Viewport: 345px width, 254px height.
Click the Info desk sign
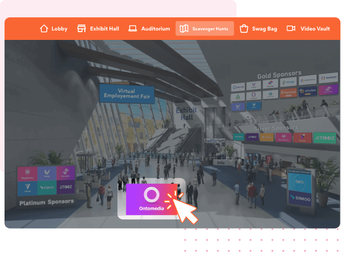221,162
